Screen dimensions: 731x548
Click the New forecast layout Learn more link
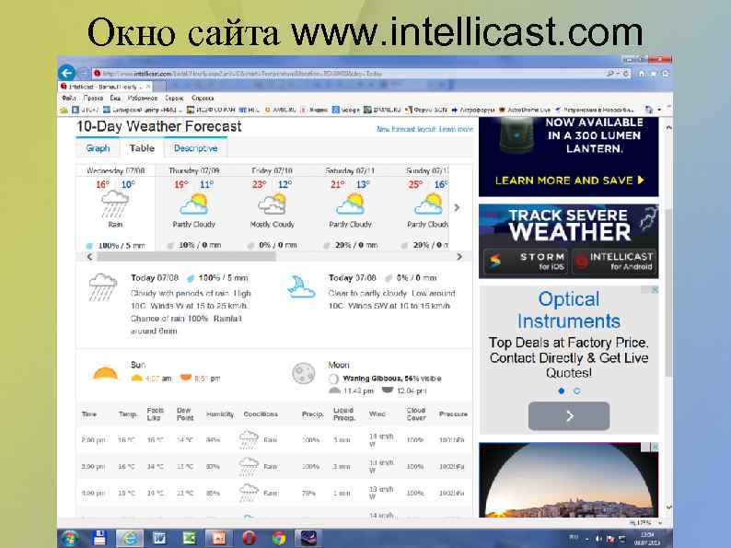424,129
